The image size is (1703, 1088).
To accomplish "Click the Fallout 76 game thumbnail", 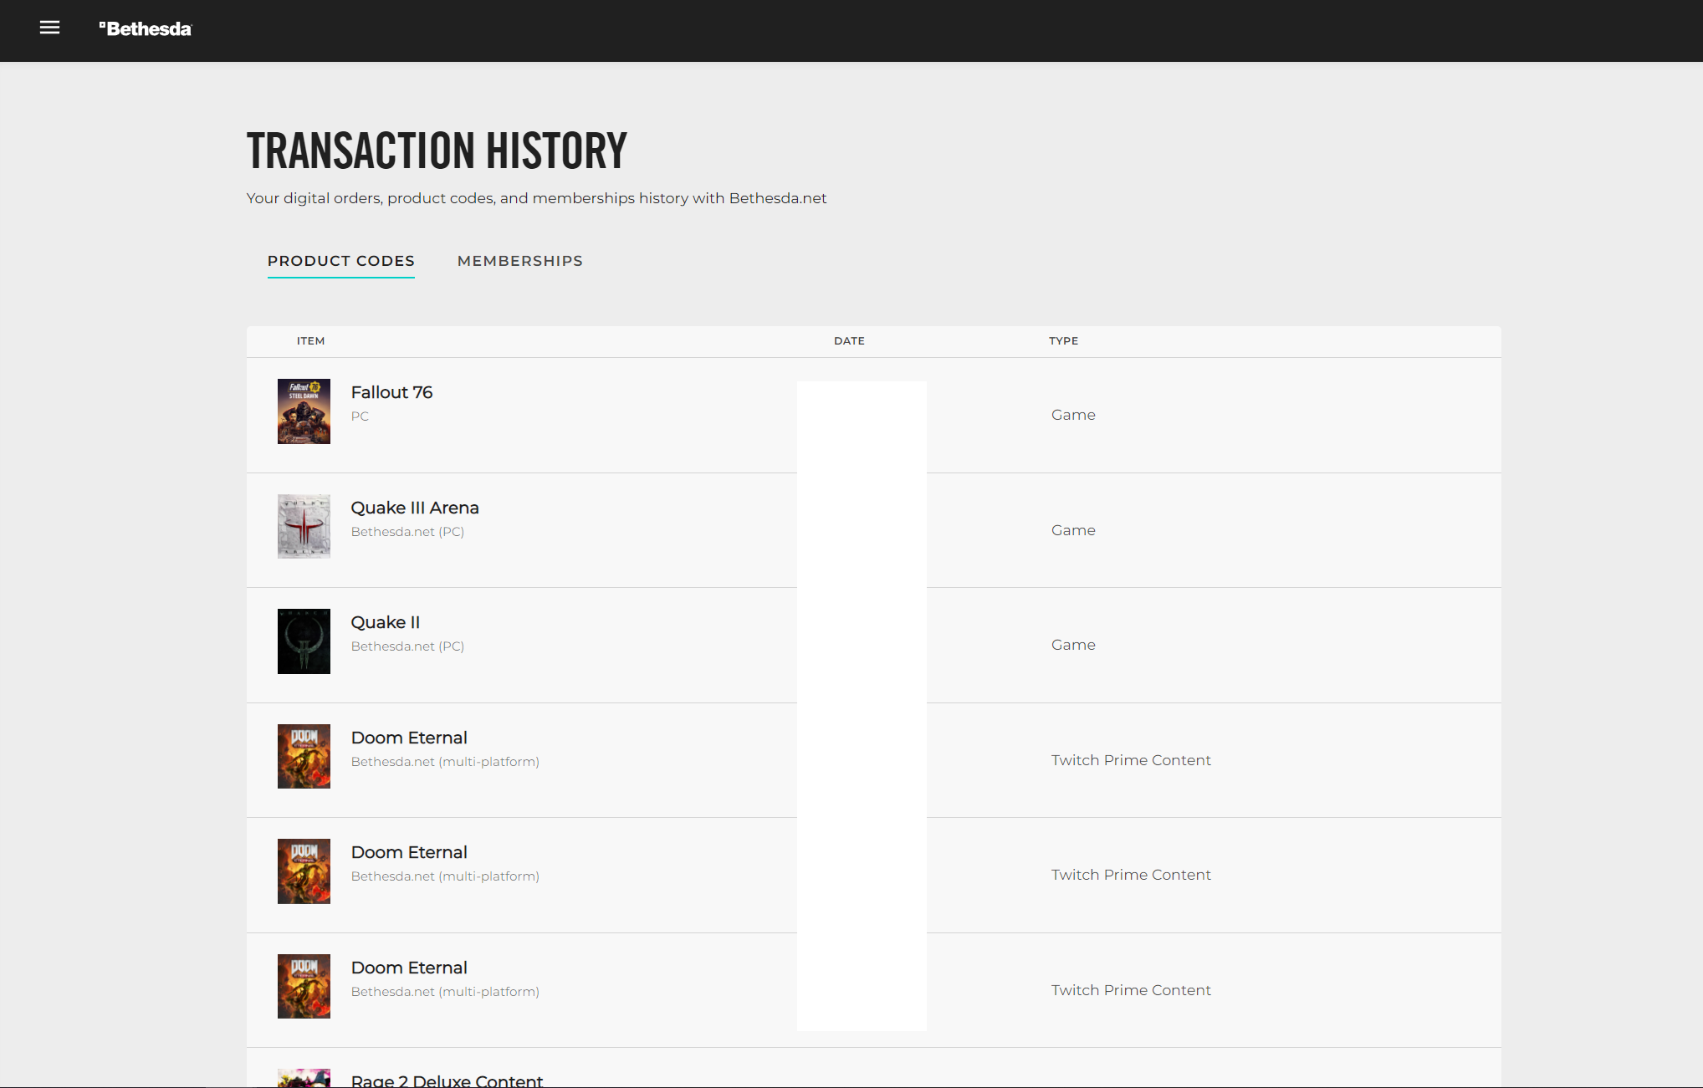I will tap(303, 412).
